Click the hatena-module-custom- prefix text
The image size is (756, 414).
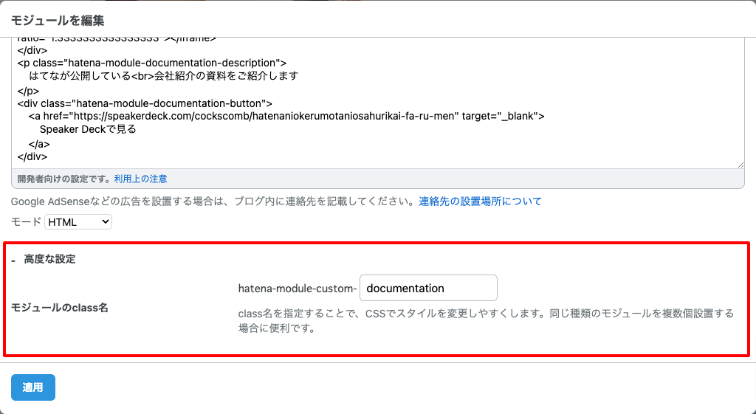(x=297, y=289)
